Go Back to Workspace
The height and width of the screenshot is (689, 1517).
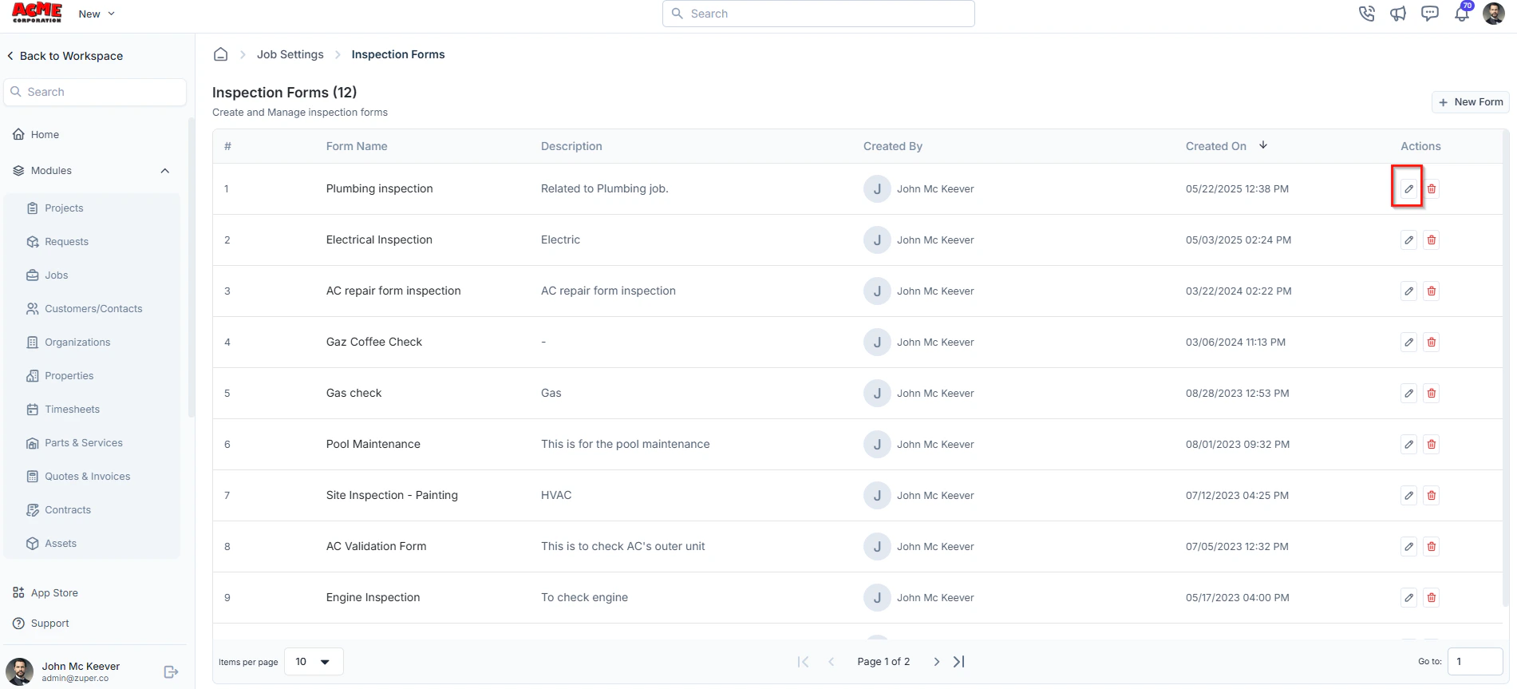[65, 56]
